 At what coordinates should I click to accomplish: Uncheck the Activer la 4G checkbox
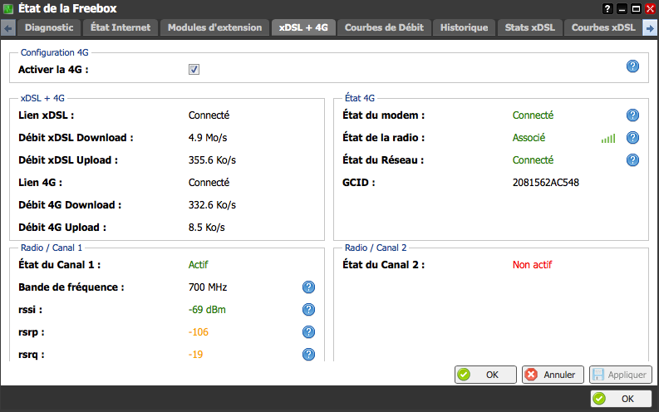(194, 70)
